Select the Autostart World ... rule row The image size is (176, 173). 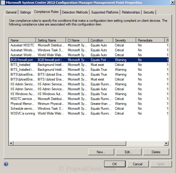click(89, 55)
